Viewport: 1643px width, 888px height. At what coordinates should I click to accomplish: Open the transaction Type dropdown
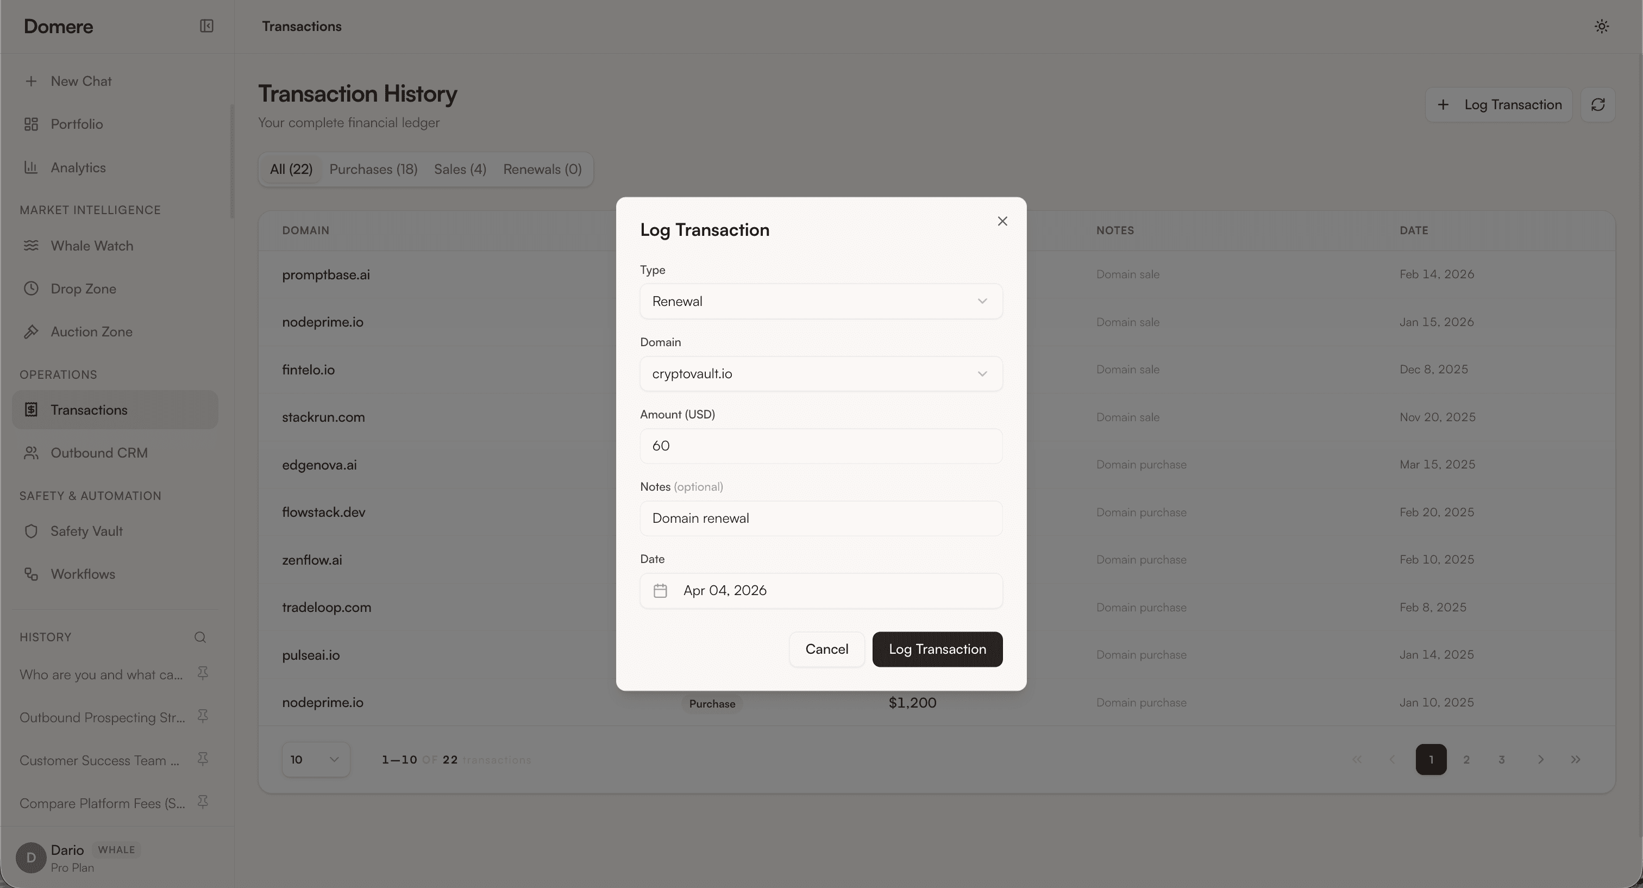[x=820, y=301]
